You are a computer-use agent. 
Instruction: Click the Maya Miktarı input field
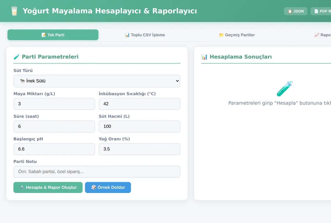[54, 104]
